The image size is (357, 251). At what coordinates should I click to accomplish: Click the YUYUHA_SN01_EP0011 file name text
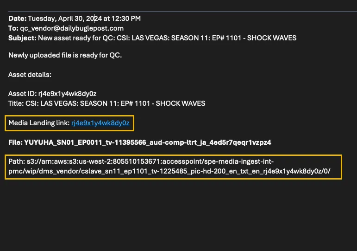147,142
